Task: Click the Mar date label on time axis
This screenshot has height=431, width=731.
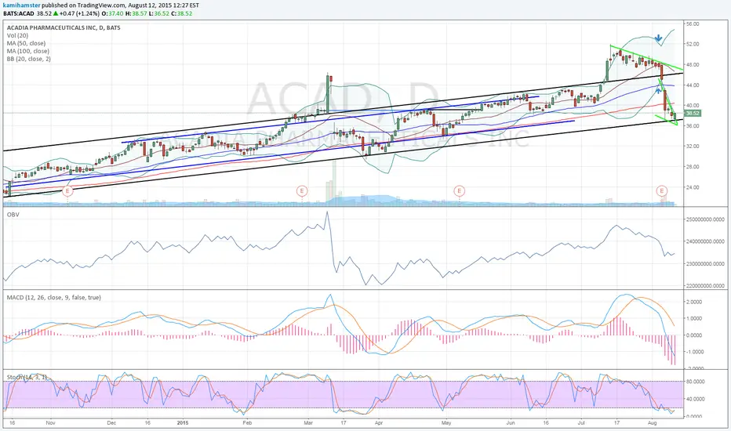Action: point(308,423)
